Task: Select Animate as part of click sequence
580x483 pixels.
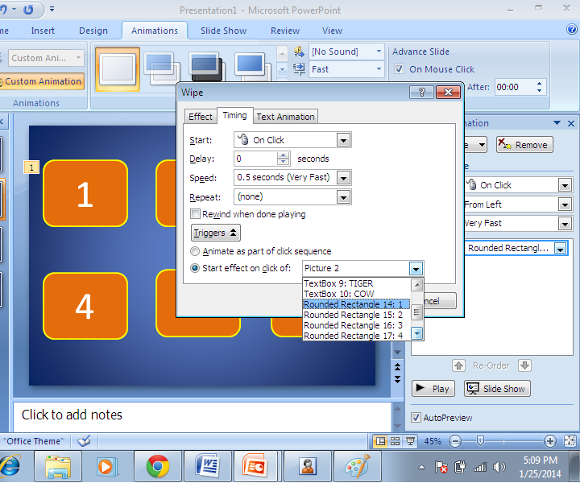Action: coord(195,251)
